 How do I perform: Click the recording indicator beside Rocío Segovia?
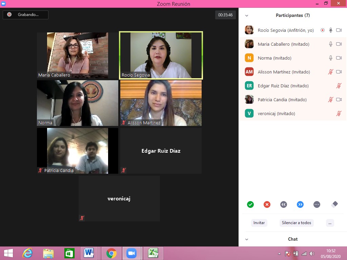coord(323,30)
